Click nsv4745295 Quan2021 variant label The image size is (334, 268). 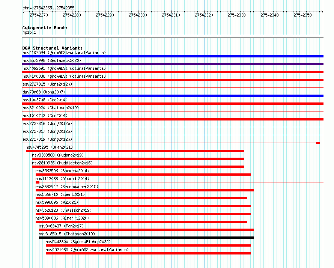pyautogui.click(x=49, y=147)
